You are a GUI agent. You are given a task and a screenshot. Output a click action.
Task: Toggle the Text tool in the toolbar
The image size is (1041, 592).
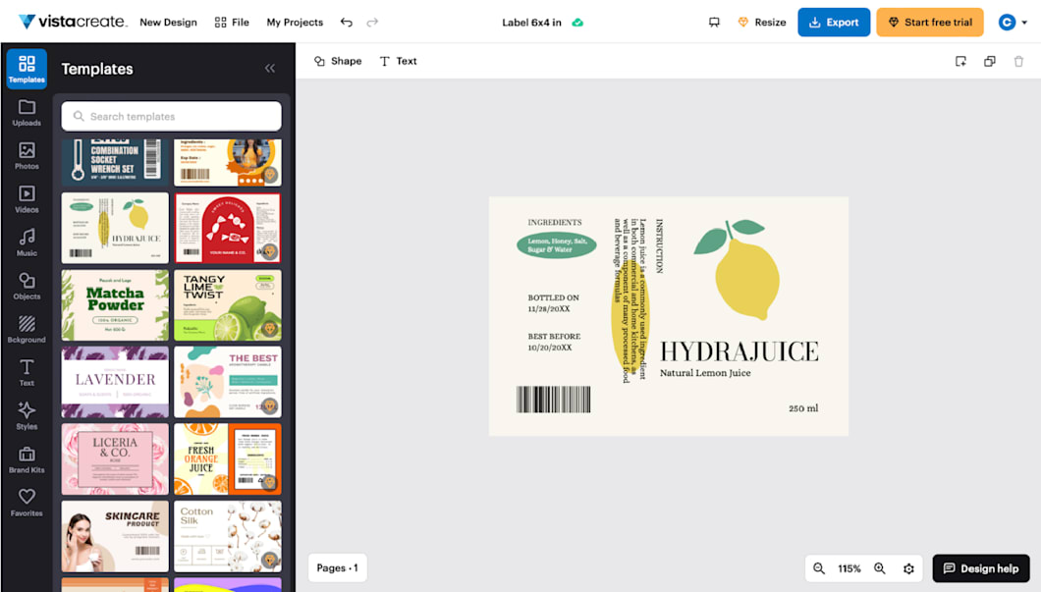[398, 60]
